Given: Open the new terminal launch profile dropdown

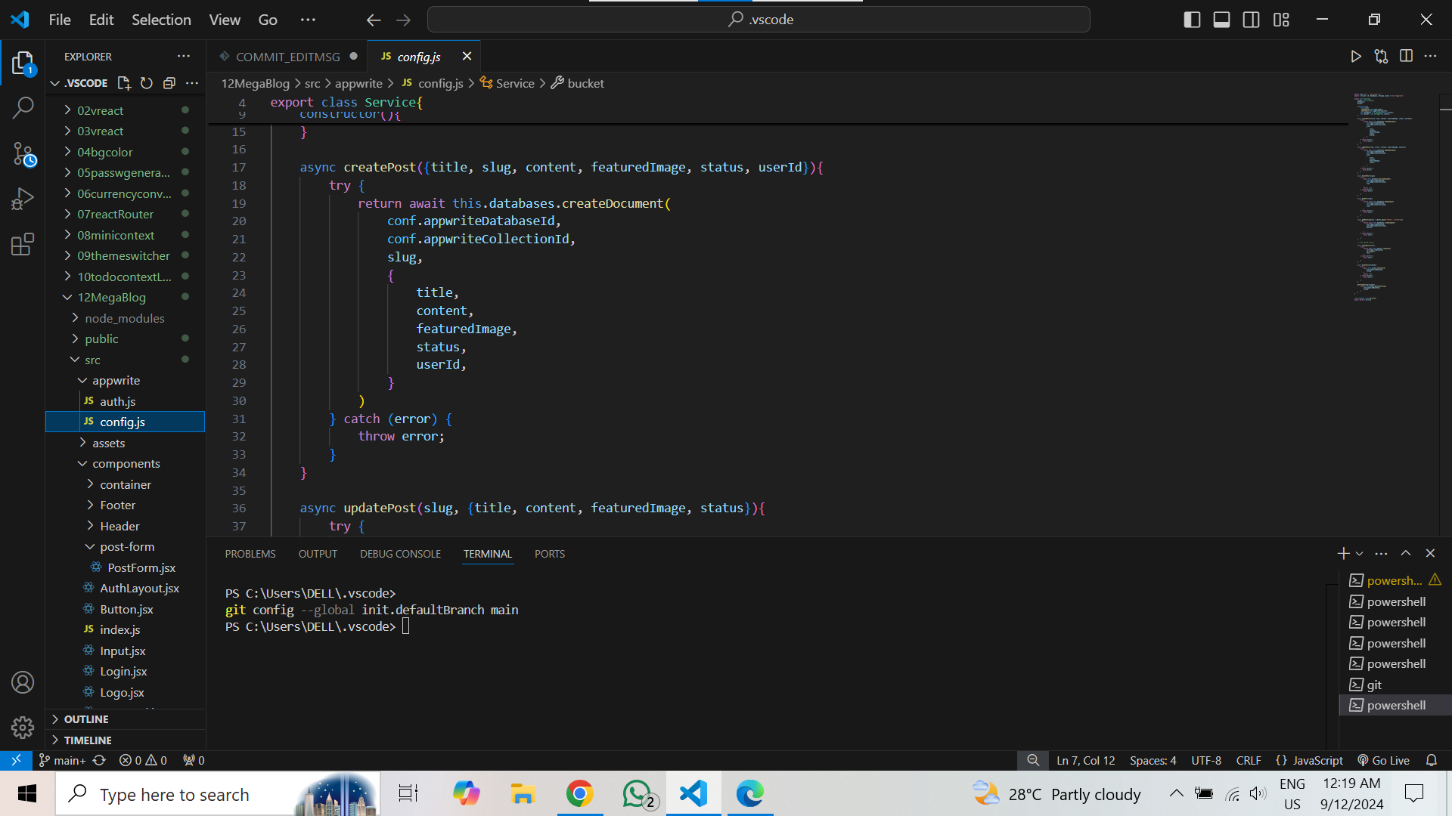Looking at the screenshot, I should [x=1360, y=554].
